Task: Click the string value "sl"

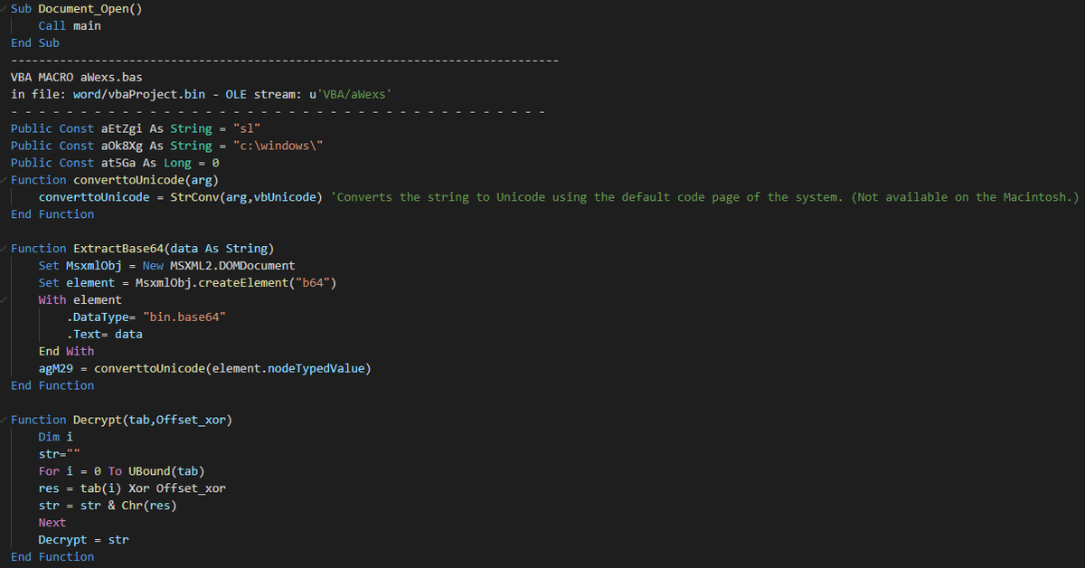Action: click(x=247, y=128)
